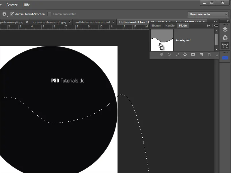Screen dimensions: 231x173
Task: Collapse Pfade panel group double arrows
Action: [208, 26]
